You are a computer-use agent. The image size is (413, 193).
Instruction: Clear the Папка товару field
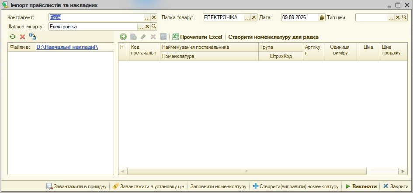(x=254, y=17)
